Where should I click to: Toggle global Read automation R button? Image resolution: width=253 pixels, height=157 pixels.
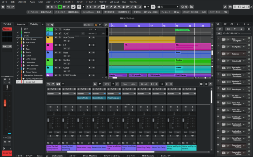pos(60,7)
